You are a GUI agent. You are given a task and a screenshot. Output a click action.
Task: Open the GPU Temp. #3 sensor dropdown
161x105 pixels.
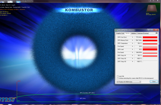pyautogui.click(x=133, y=62)
